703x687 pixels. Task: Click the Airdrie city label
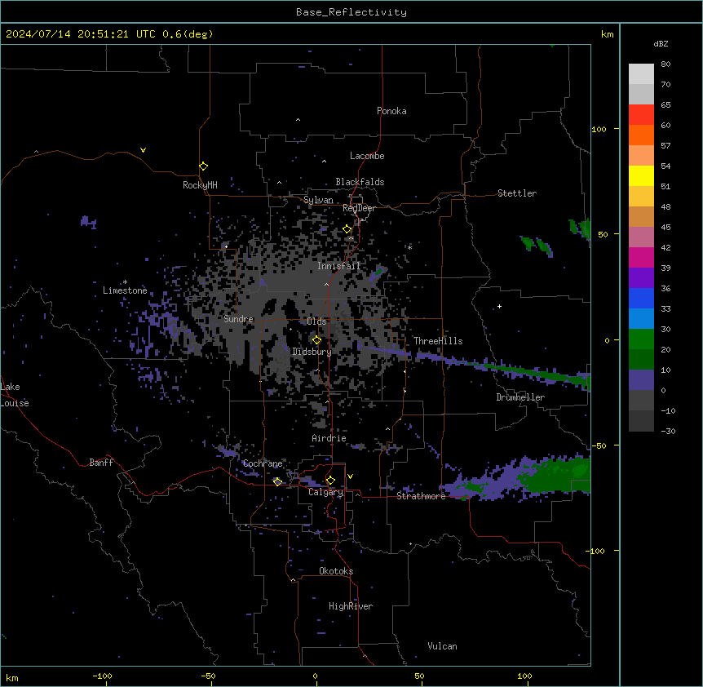pos(329,438)
